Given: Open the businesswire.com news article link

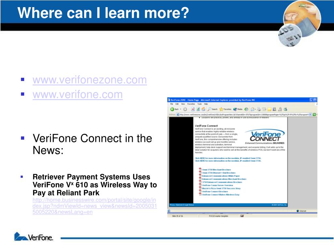Looking at the screenshot, I should tap(95, 206).
